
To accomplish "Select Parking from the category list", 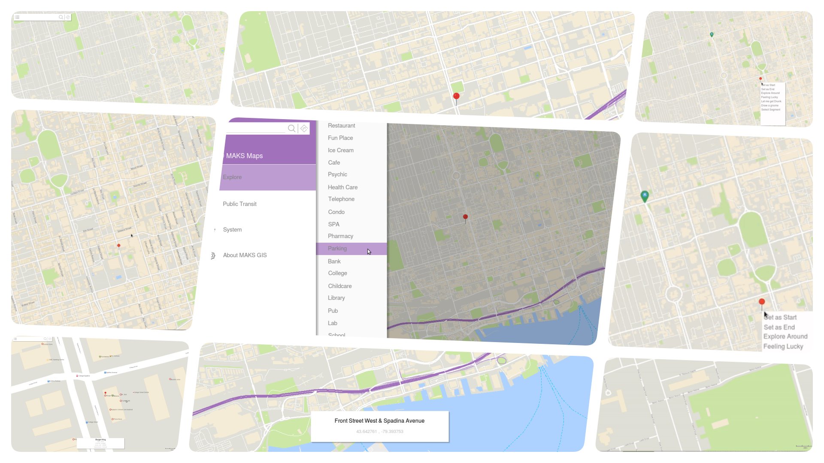I will [x=337, y=249].
